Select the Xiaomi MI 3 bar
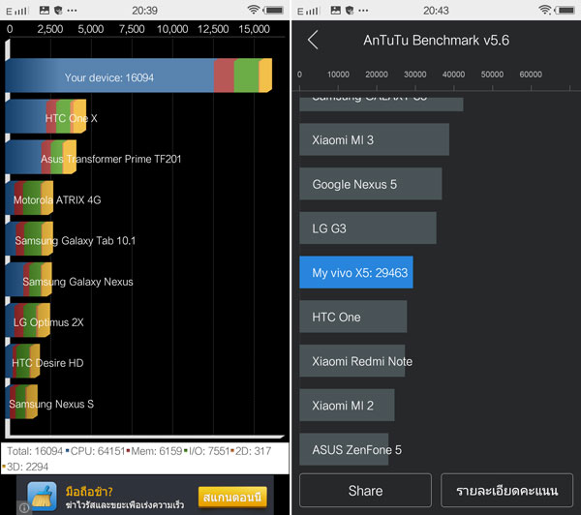Screen dimensions: 581x515 point(374,139)
